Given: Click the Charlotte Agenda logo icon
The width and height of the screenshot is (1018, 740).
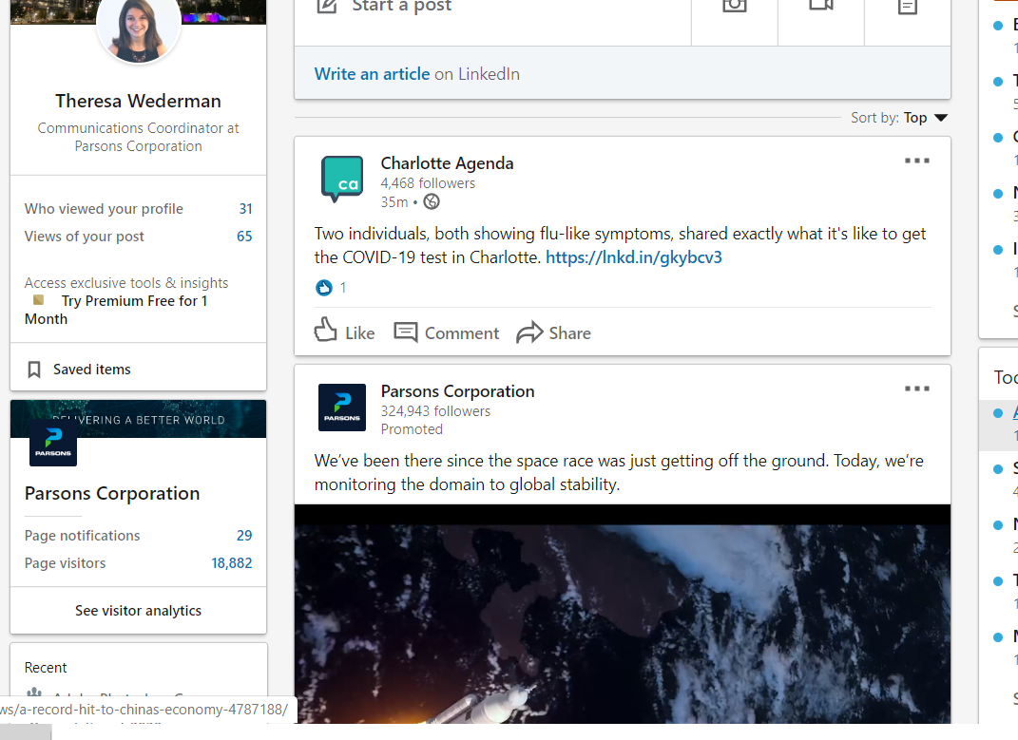Looking at the screenshot, I should pyautogui.click(x=342, y=179).
